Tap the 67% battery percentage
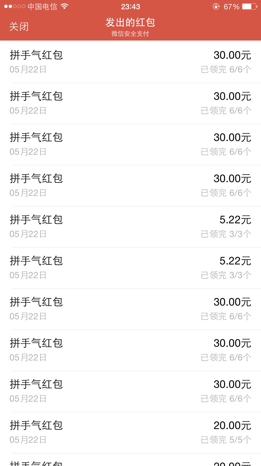Viewport: 261px width, 466px height. coord(231,7)
